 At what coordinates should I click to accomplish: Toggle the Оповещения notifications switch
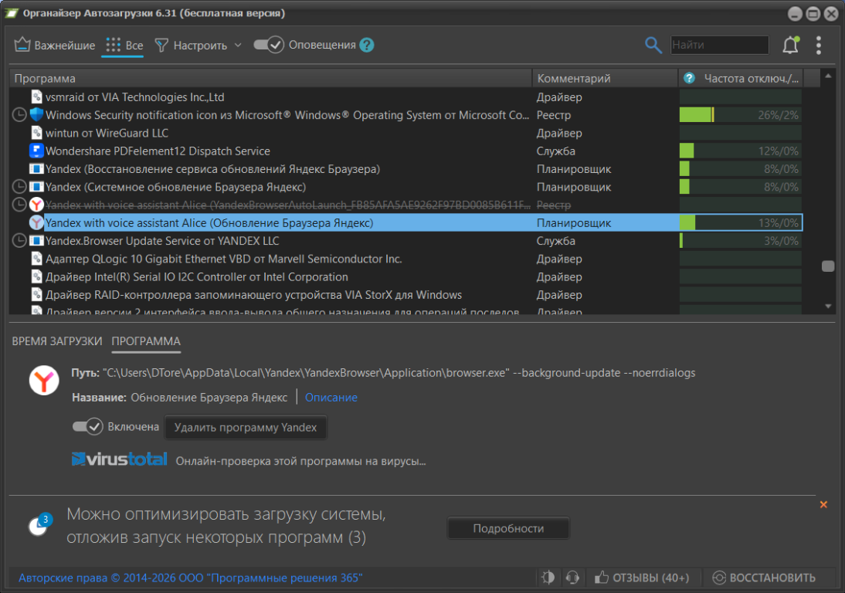click(x=268, y=45)
